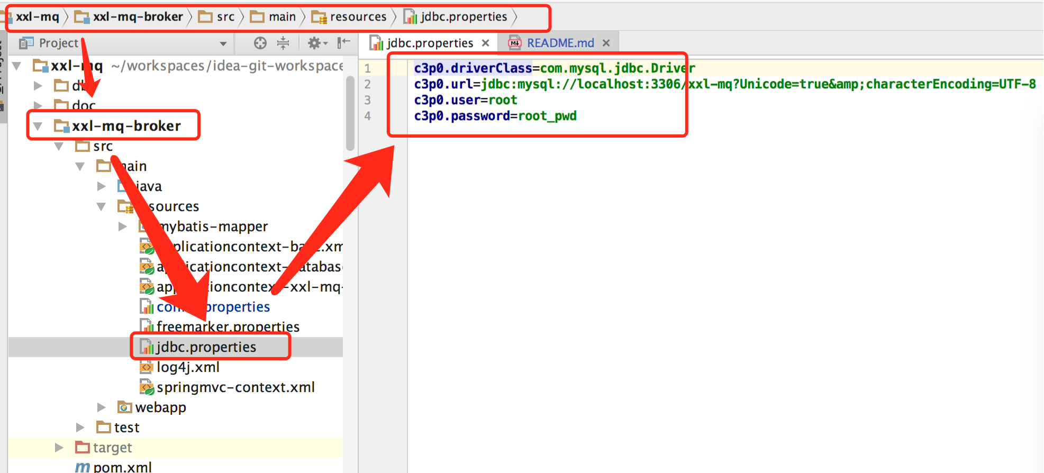Click the Maven pom.xml icon

(83, 468)
